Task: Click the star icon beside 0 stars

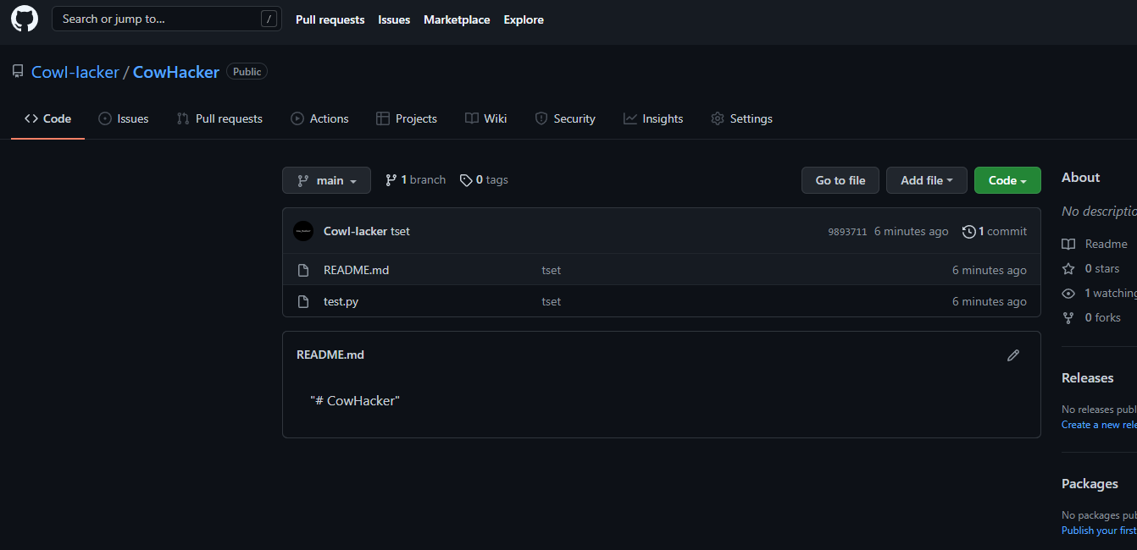Action: 1068,268
